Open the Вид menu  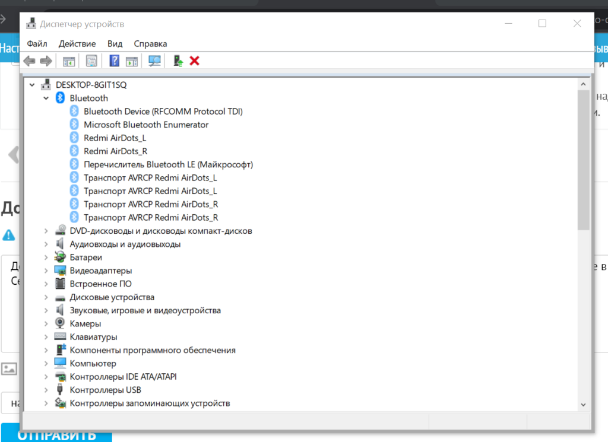coord(115,43)
